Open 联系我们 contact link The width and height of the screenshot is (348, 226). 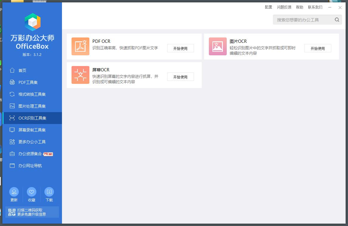(315, 7)
